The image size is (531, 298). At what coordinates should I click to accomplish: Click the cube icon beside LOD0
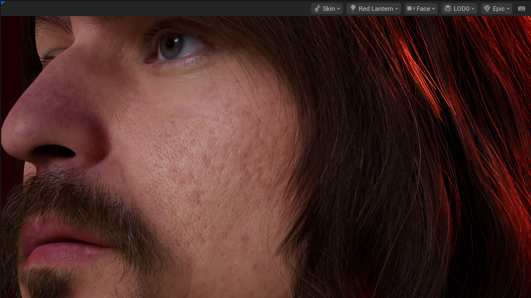(448, 9)
